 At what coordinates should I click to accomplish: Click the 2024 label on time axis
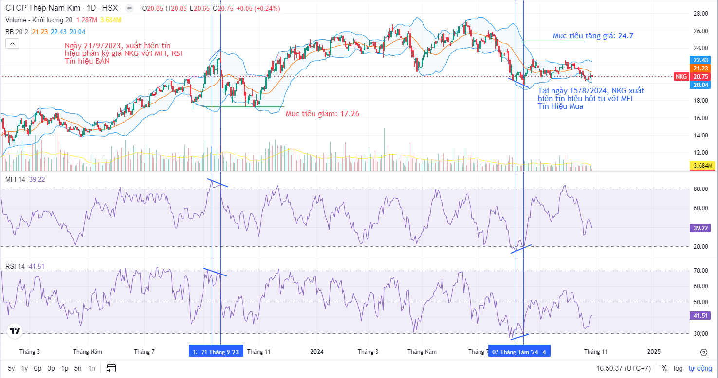tap(317, 352)
